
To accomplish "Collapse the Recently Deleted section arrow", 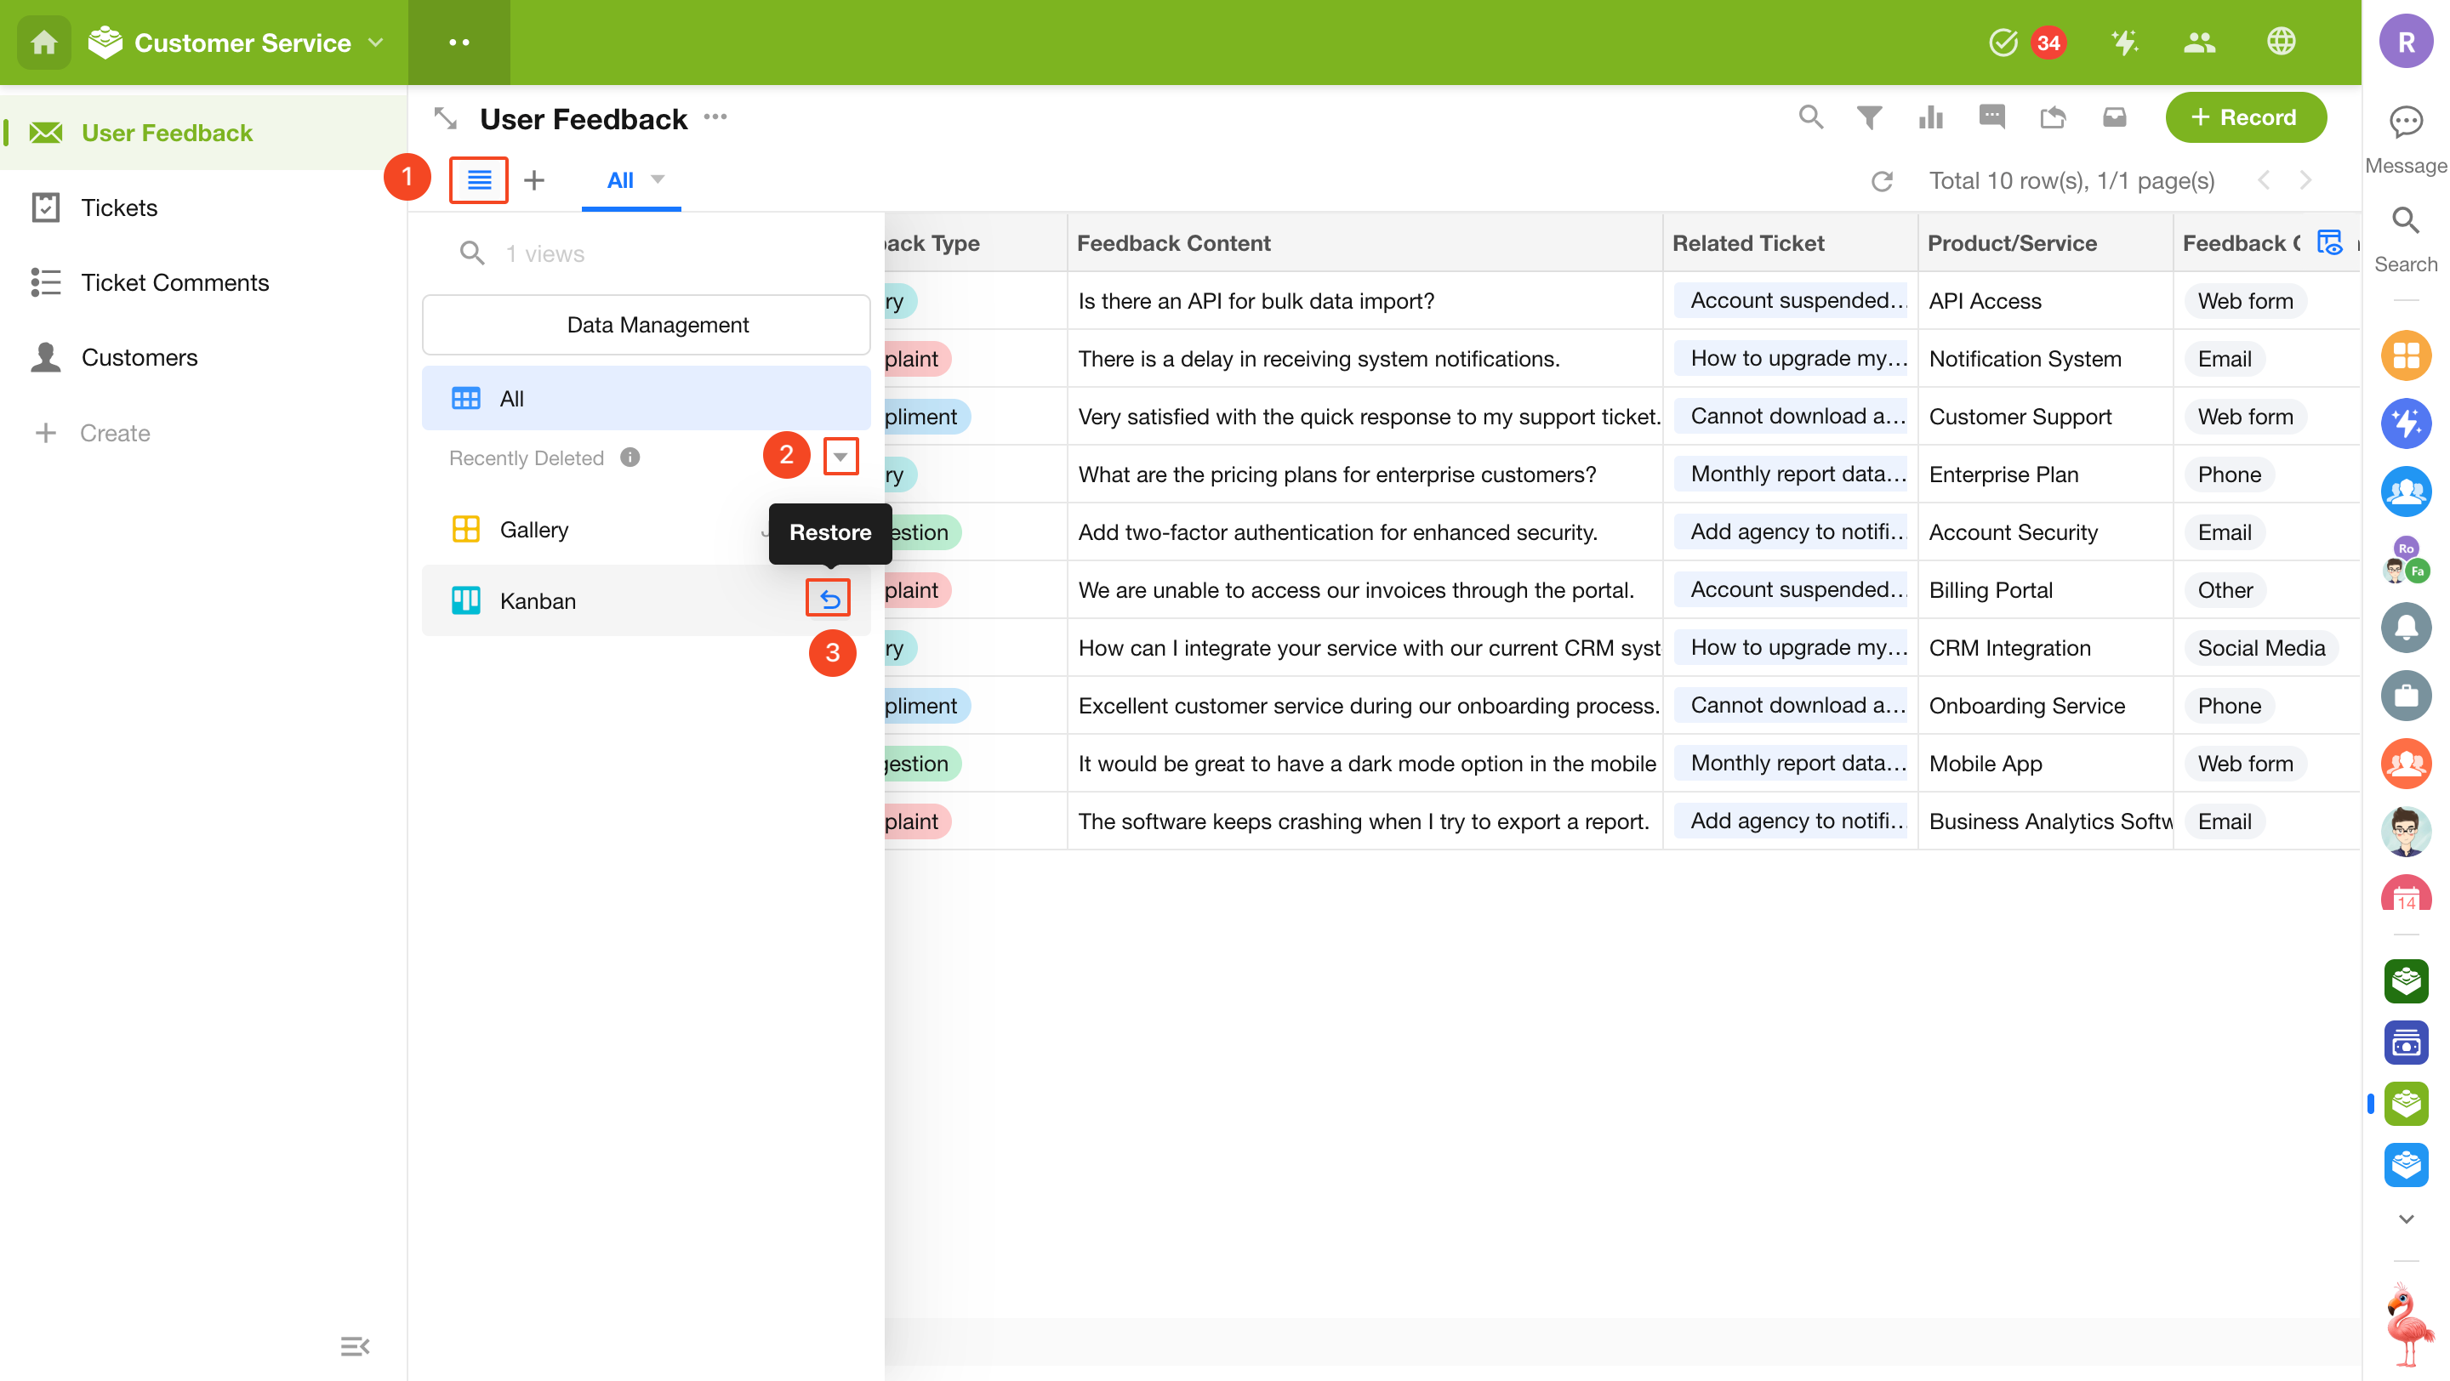I will tap(840, 457).
